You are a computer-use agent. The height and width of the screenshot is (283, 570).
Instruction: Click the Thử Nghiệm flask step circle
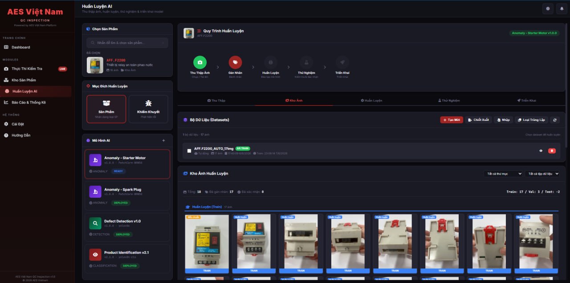(306, 62)
